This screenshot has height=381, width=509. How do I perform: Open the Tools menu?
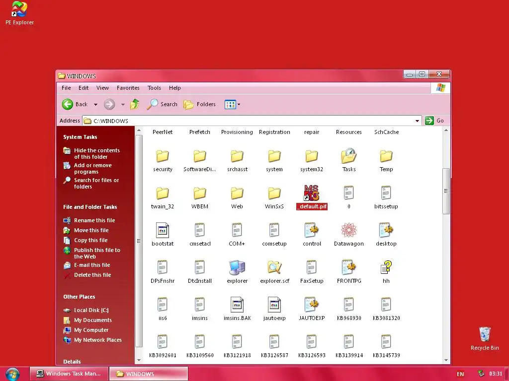tap(154, 88)
